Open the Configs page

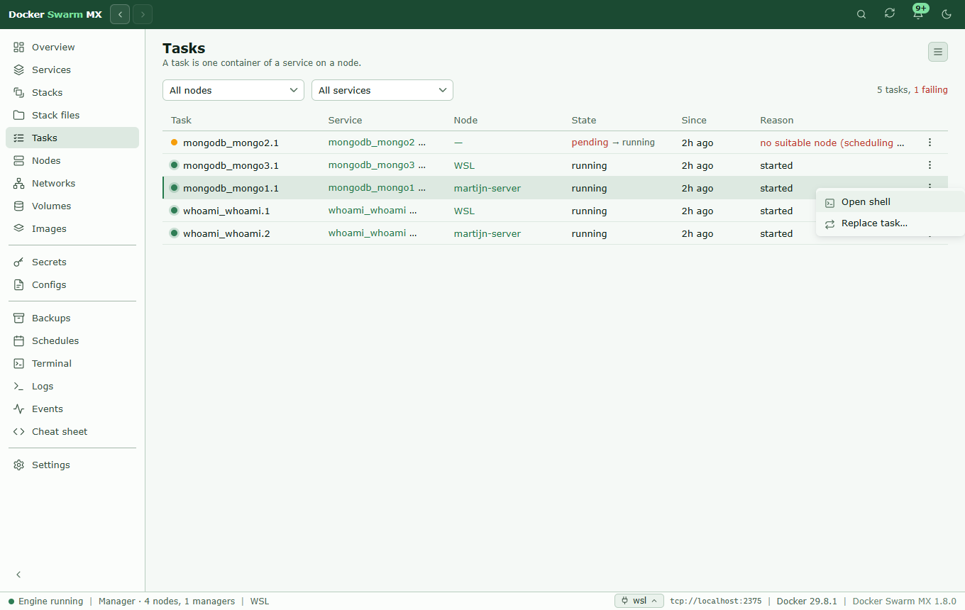pyautogui.click(x=72, y=284)
